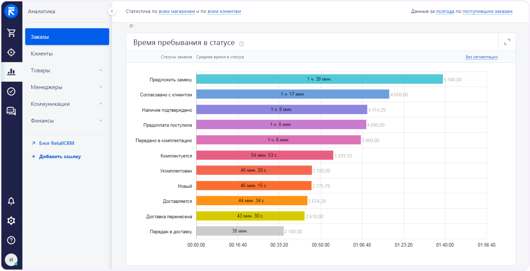Change store filter via всем магазинам
This screenshot has width=530, height=271.
tap(177, 11)
